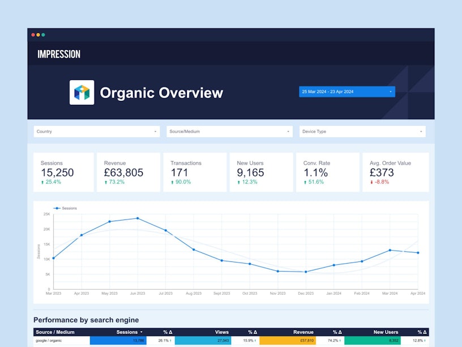Screen dimensions: 462x347
Task: Sort table by Views column header
Action: coord(221,332)
